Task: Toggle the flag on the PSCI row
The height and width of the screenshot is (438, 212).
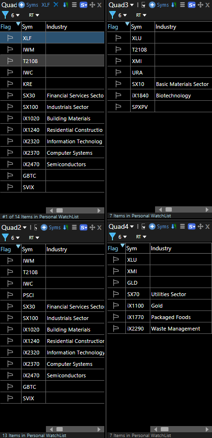Action: (11, 295)
